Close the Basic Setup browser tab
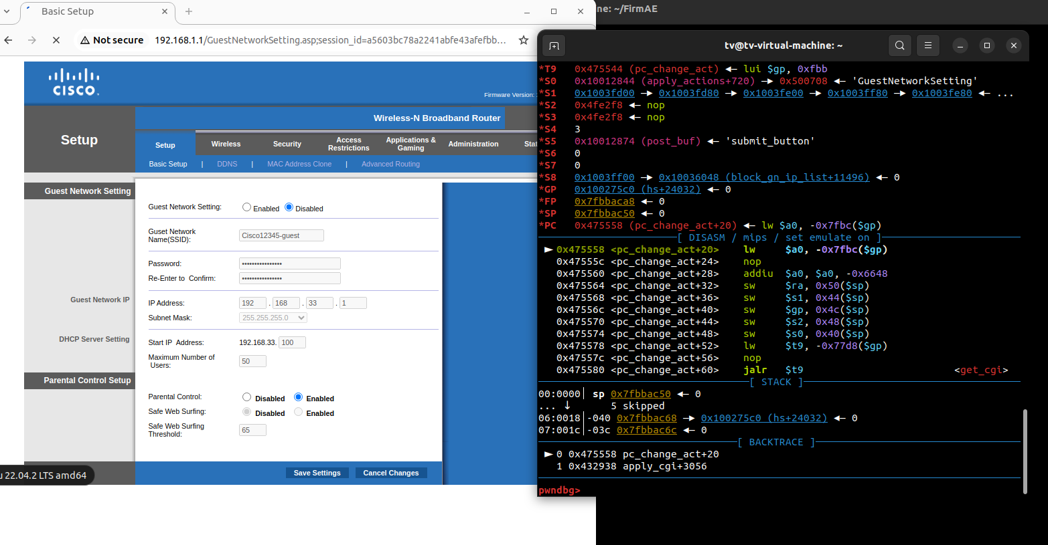Viewport: 1048px width, 545px height. coord(165,11)
